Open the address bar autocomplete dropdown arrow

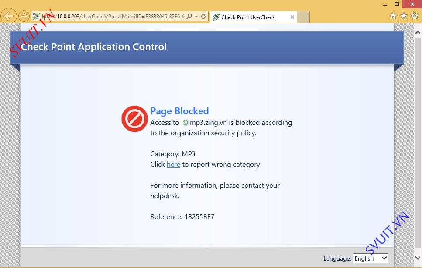pyautogui.click(x=196, y=17)
